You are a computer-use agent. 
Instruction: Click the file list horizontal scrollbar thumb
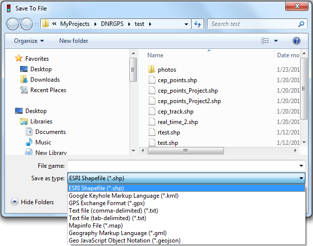point(186,150)
